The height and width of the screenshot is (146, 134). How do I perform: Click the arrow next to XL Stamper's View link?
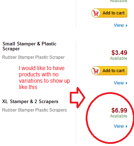coord(127,126)
